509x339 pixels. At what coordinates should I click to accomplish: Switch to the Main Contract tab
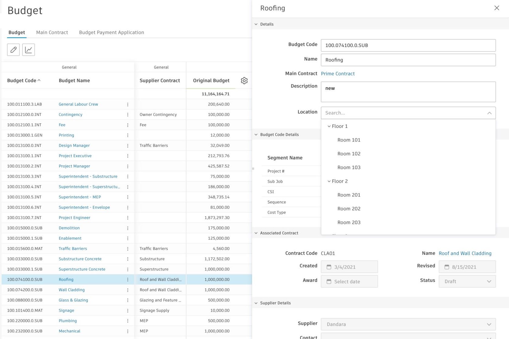(52, 32)
